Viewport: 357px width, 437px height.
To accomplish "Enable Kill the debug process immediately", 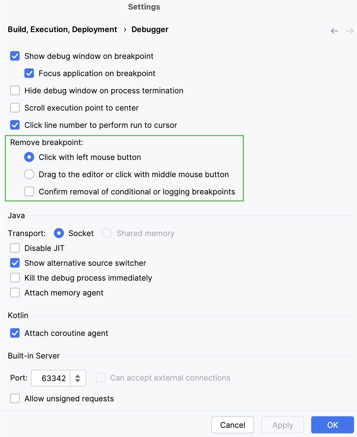I will pos(15,277).
